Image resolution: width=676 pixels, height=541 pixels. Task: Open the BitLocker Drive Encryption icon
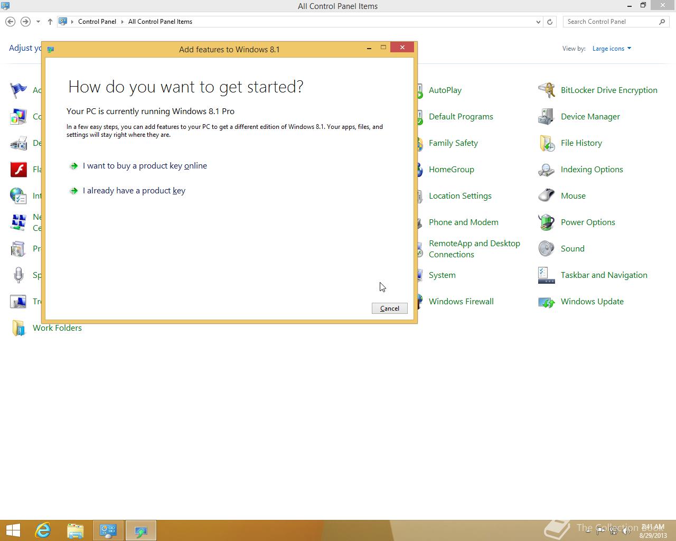click(x=546, y=90)
